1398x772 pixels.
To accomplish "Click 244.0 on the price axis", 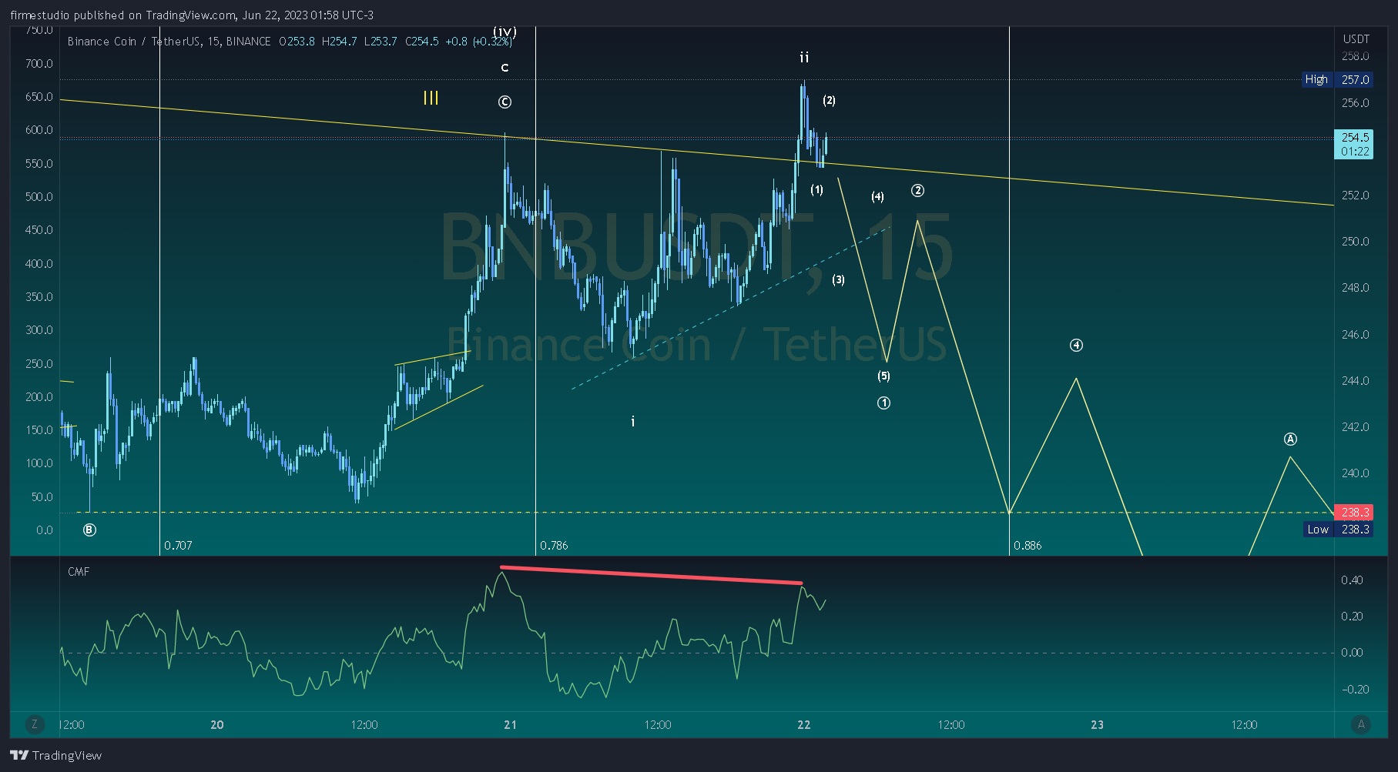I will [x=1355, y=380].
